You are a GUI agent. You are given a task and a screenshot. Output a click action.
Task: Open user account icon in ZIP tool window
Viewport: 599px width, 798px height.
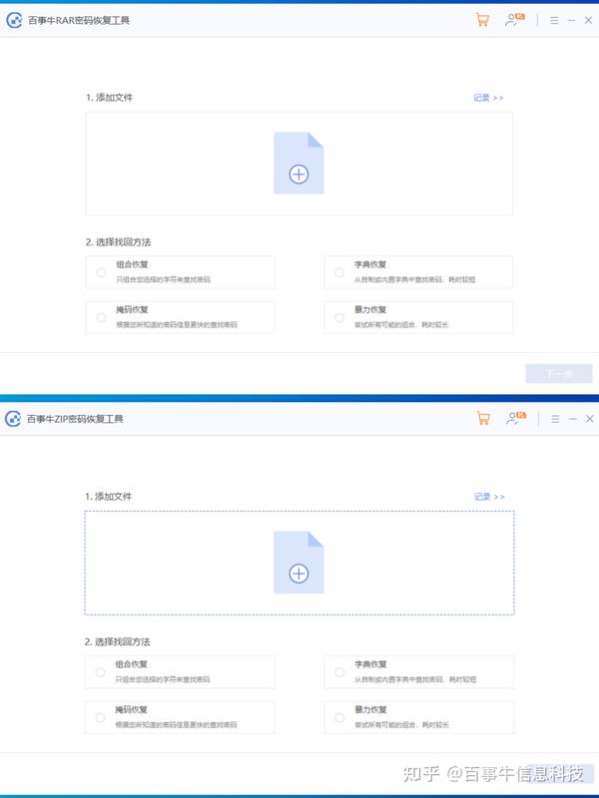click(515, 418)
